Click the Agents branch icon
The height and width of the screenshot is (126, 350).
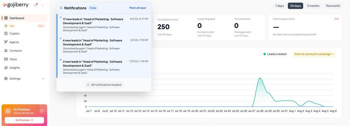coord(6,42)
